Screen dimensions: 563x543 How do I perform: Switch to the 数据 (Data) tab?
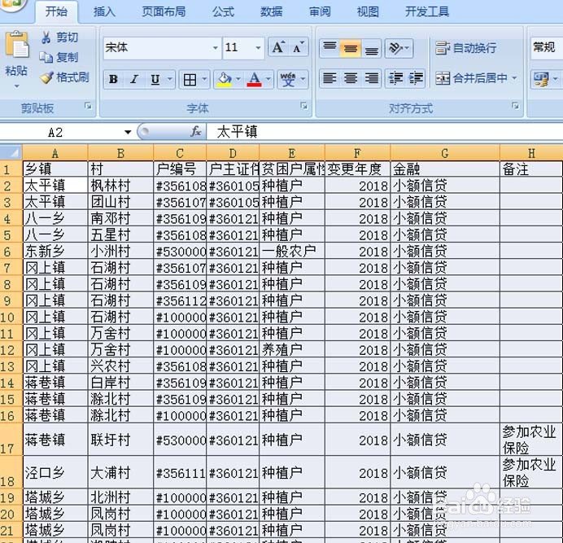(272, 11)
